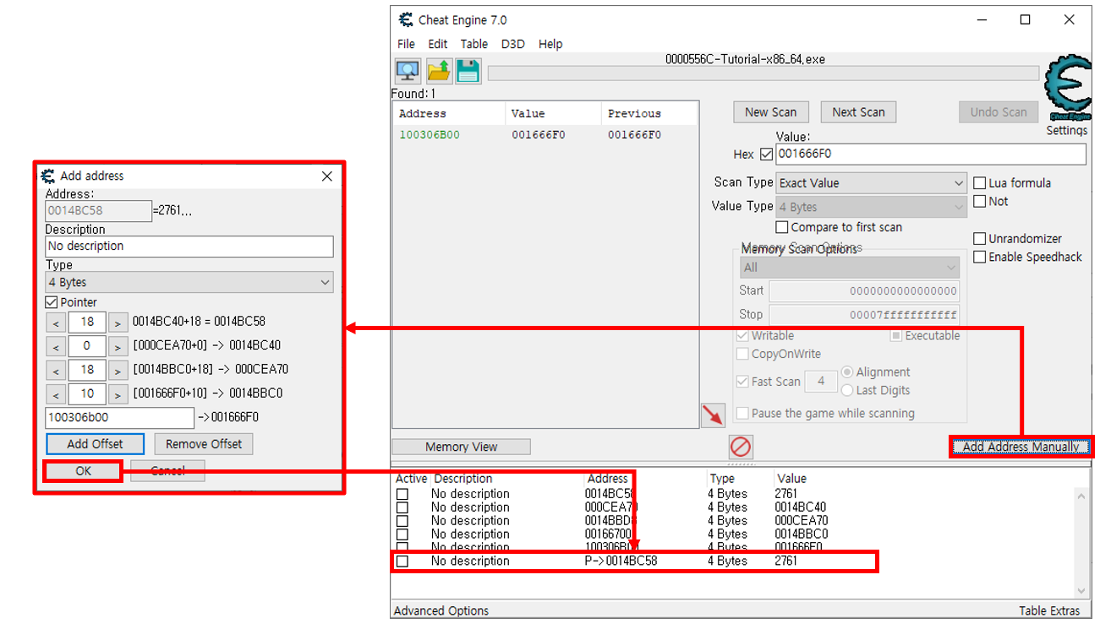Click the Next Scan button
The height and width of the screenshot is (629, 1100).
coord(858,112)
